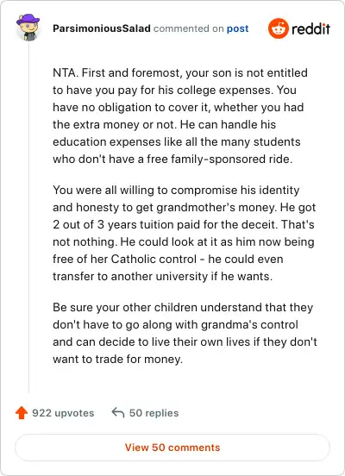Click the ParsimoniousSalad user avatar
This screenshot has height=476, width=345.
(x=28, y=28)
